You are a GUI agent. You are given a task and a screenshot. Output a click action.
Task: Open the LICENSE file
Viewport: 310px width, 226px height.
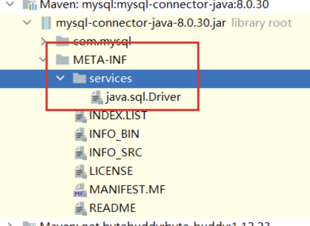pyautogui.click(x=111, y=171)
